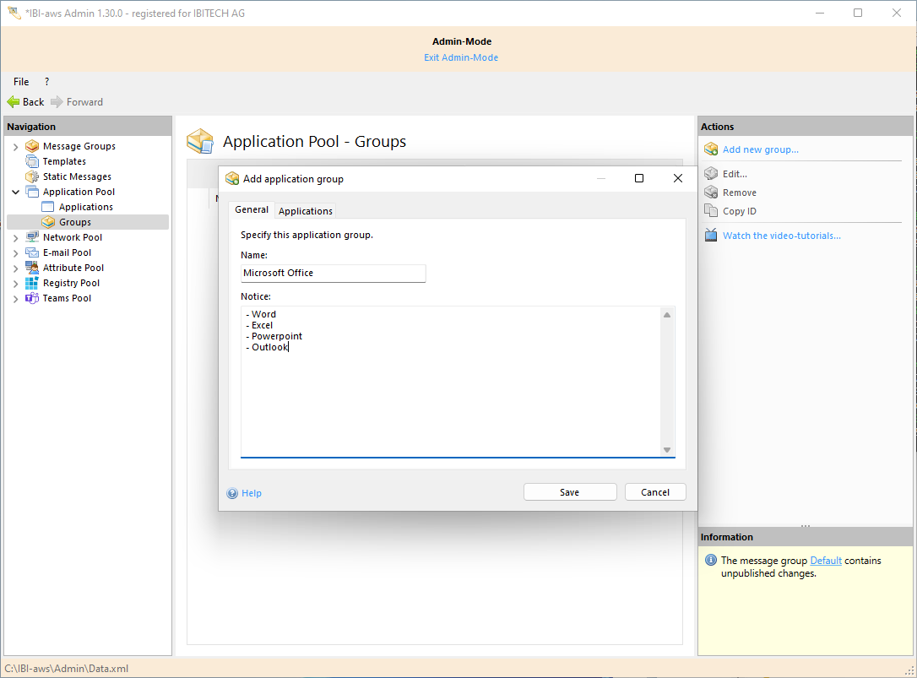This screenshot has height=678, width=917.
Task: Click the Network Pool icon
Action: (x=32, y=237)
